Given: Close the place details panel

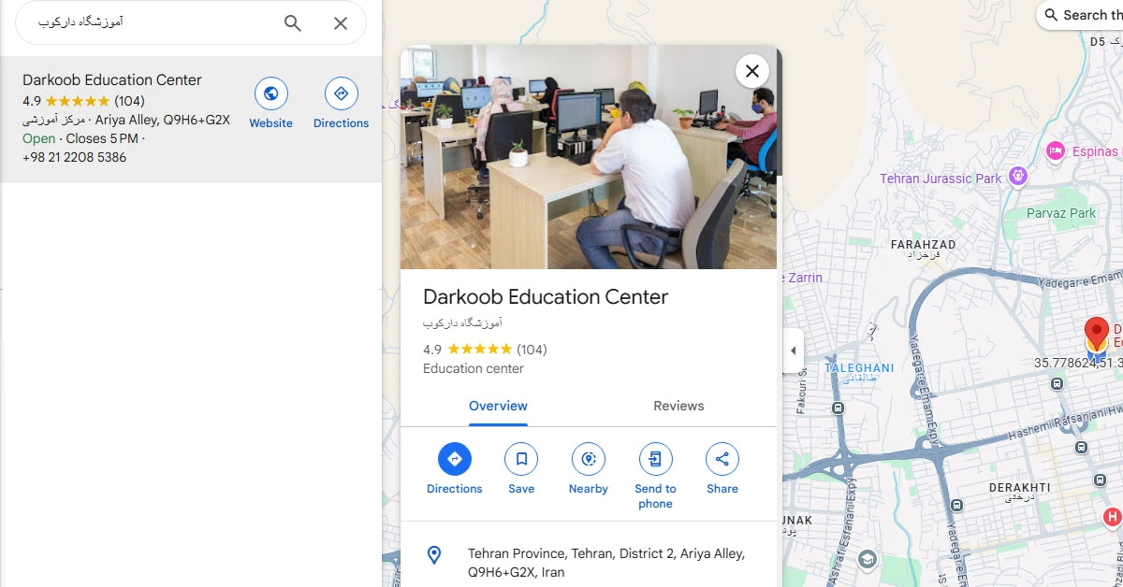Looking at the screenshot, I should [x=752, y=71].
